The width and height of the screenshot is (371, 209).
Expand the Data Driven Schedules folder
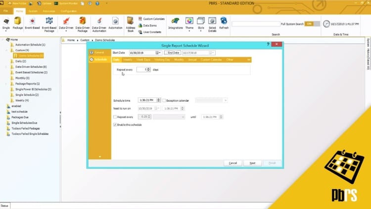6,67
